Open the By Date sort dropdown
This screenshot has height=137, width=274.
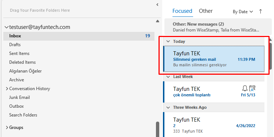[x=243, y=12]
